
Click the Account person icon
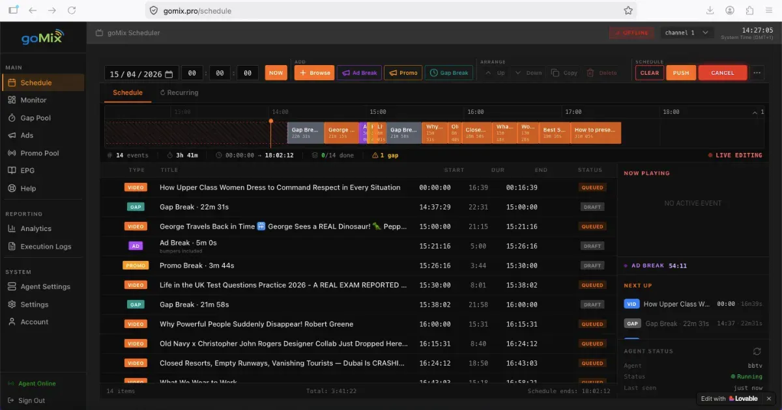[12, 321]
